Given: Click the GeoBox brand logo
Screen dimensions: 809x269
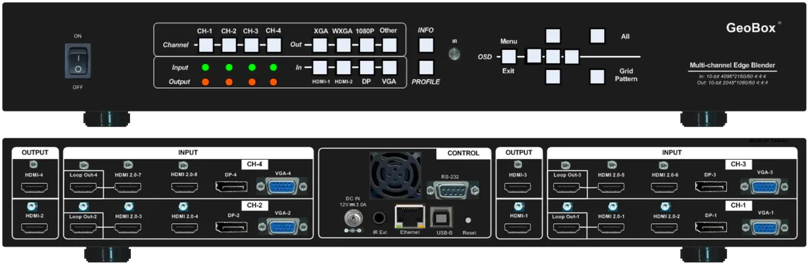Looking at the screenshot, I should (x=752, y=28).
